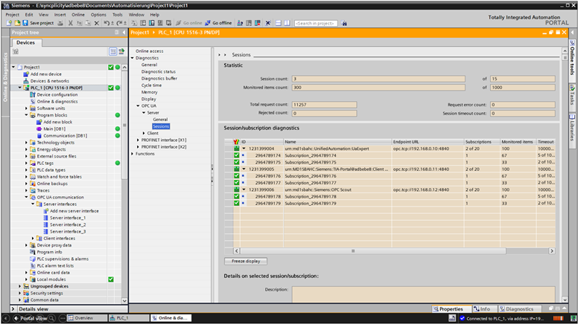This screenshot has height=324, width=578.
Task: Create a new project via toolbar icon
Action: point(9,23)
